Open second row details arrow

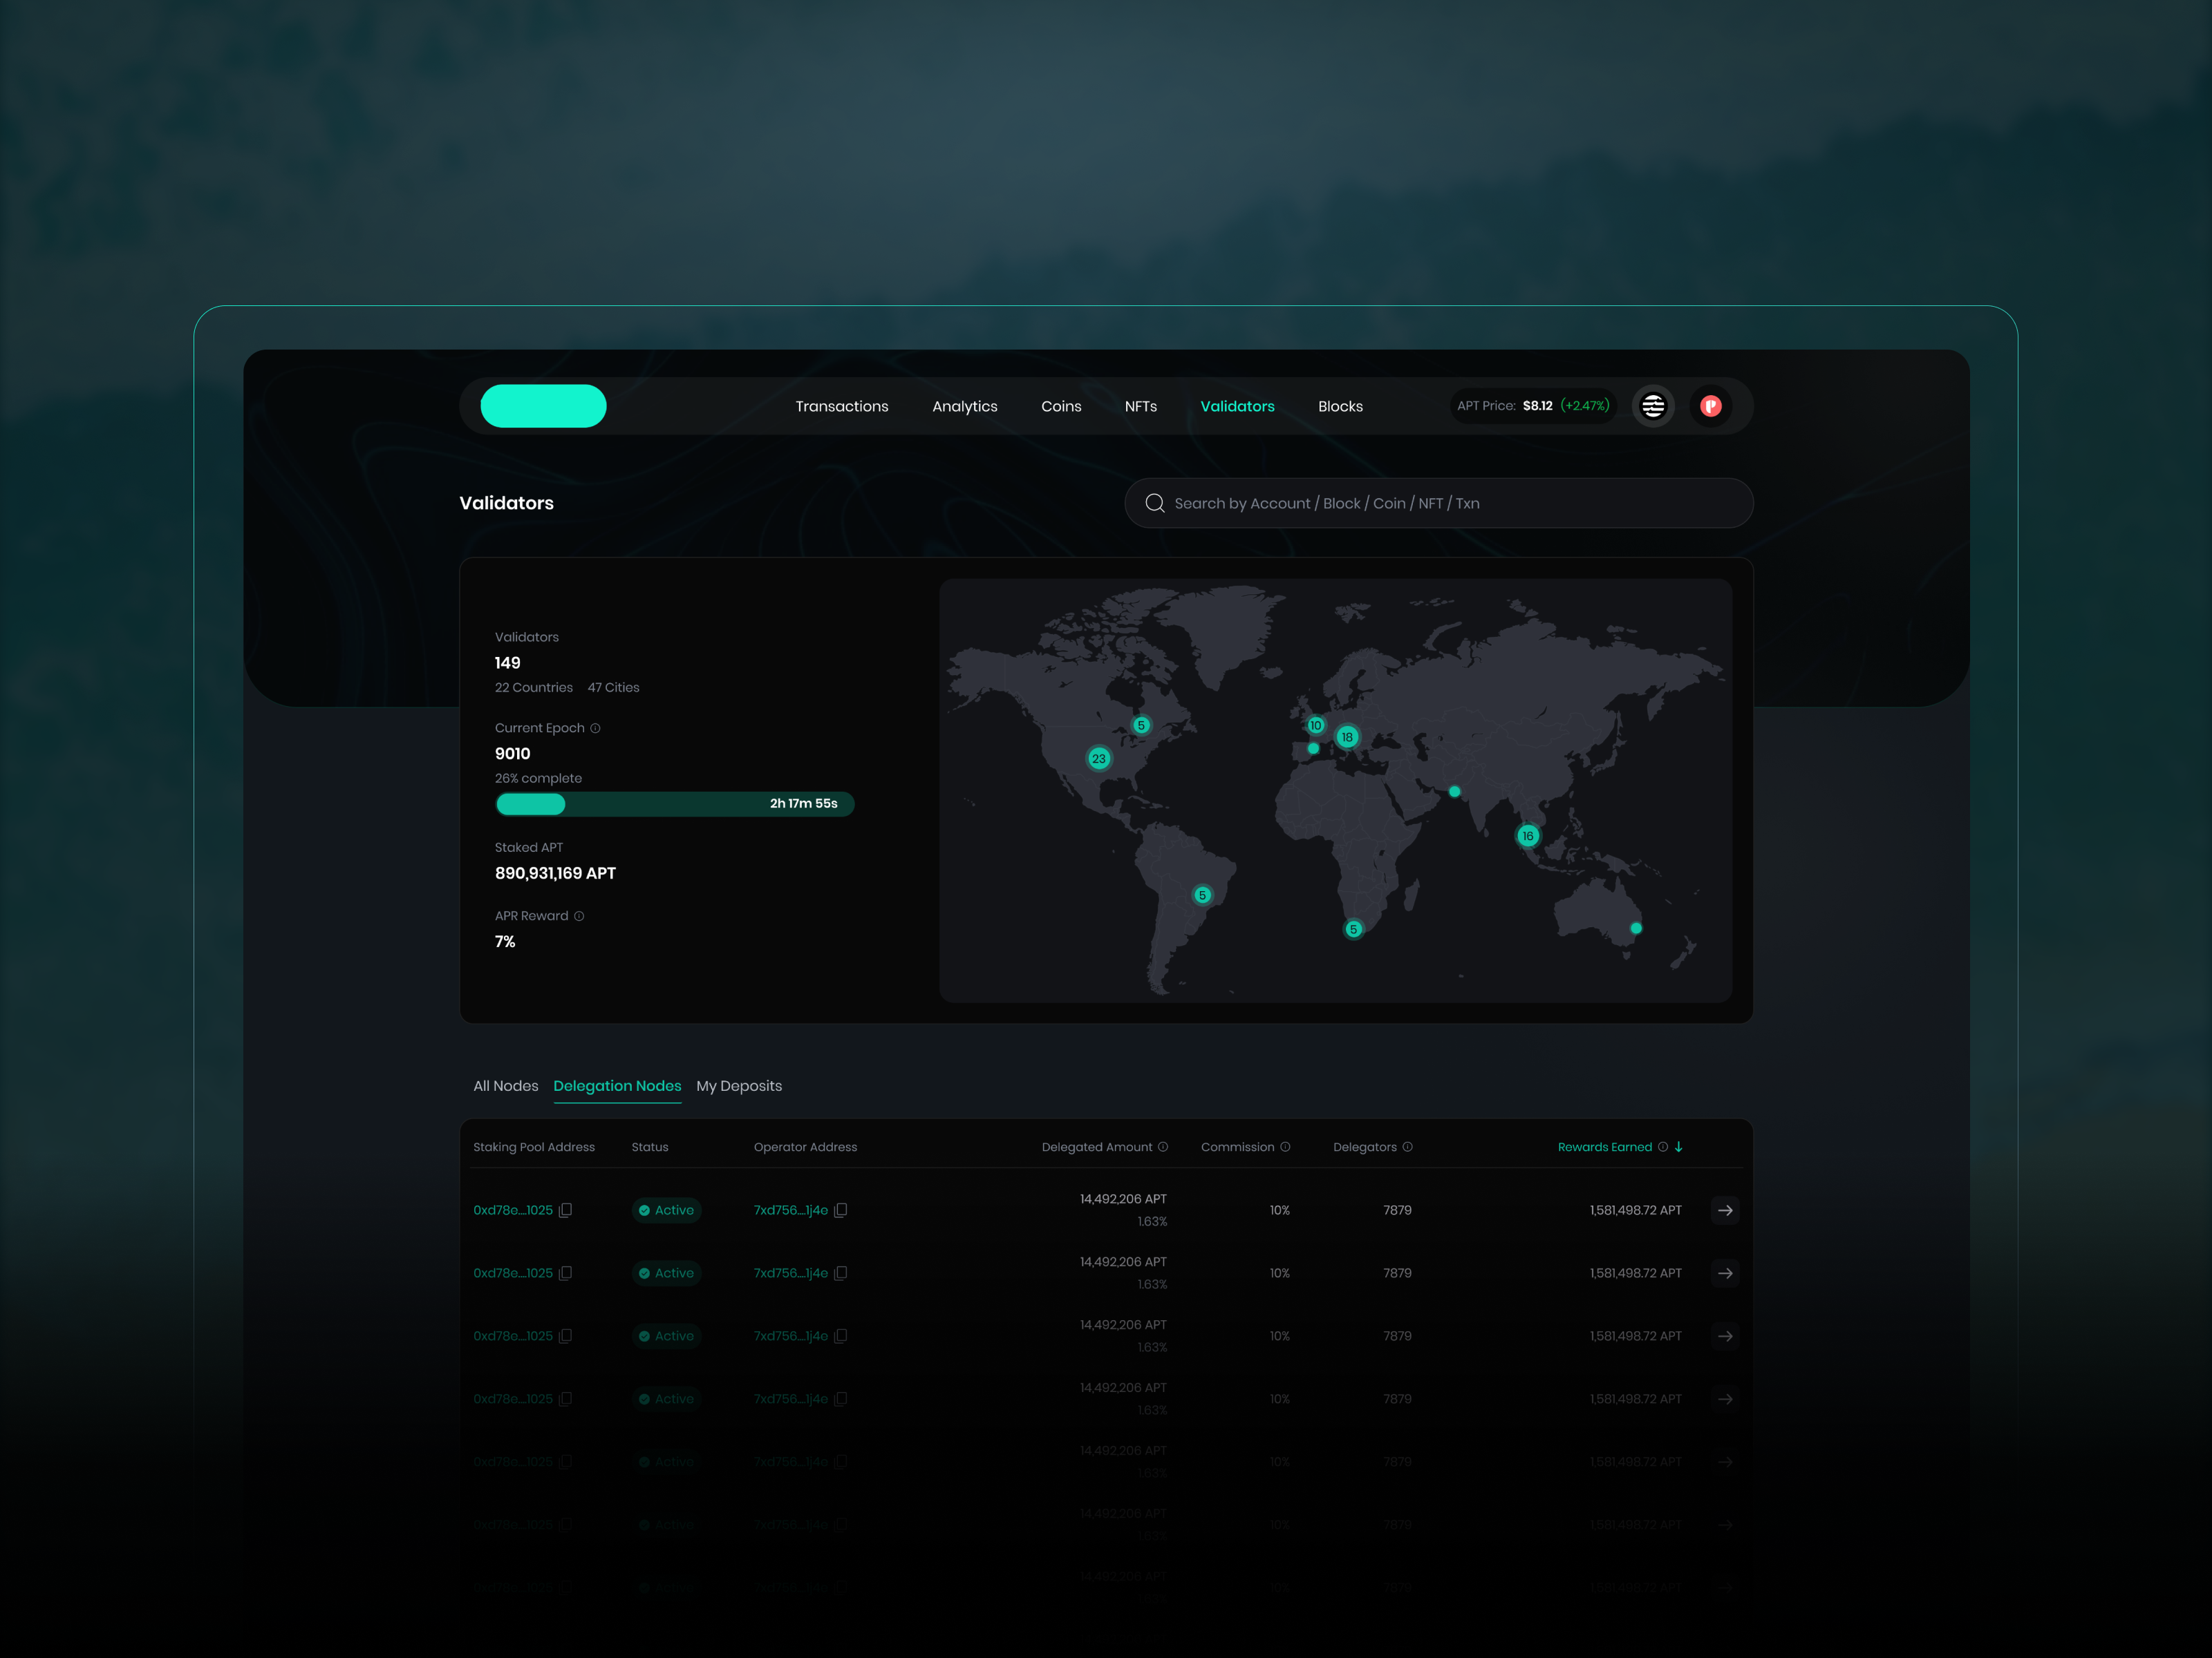1725,1273
